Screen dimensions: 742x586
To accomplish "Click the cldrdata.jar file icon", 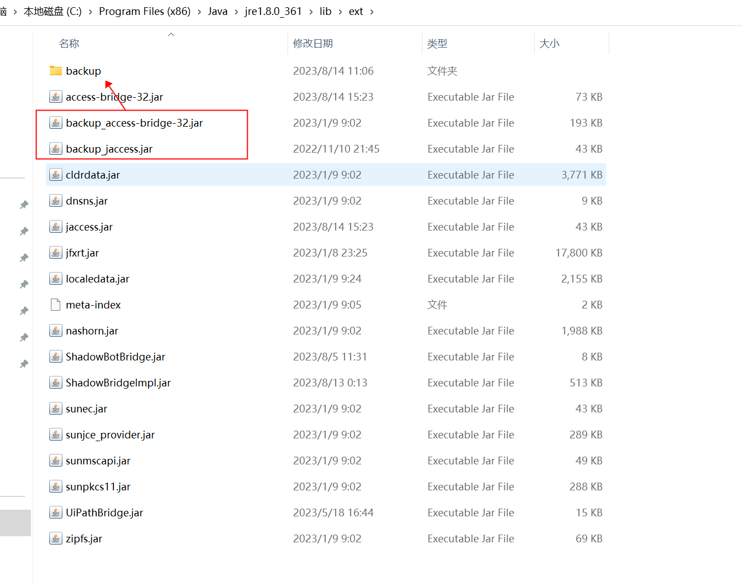I will [x=55, y=175].
